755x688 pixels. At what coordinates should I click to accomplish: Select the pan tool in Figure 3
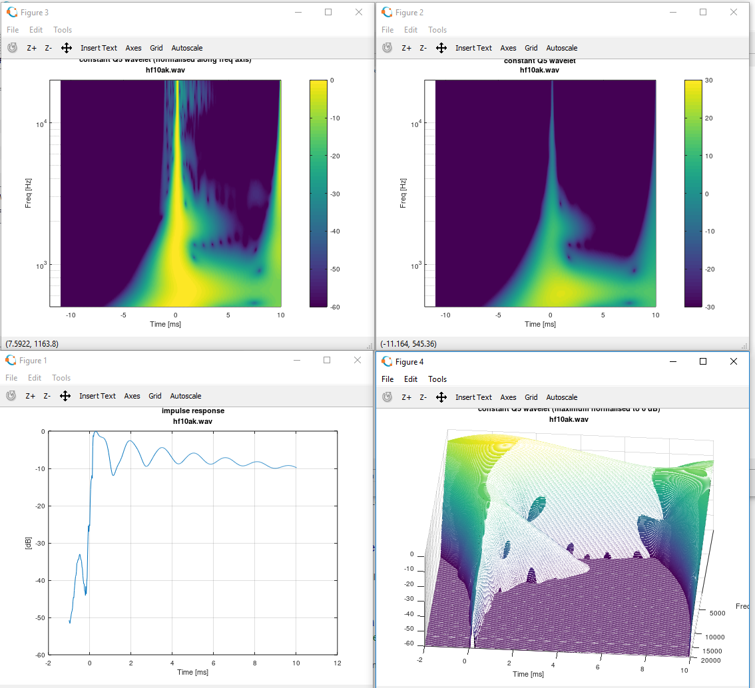coord(67,48)
